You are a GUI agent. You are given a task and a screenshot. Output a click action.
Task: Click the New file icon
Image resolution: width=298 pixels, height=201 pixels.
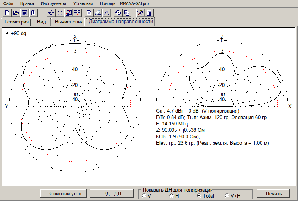coord(7,12)
